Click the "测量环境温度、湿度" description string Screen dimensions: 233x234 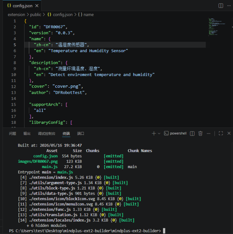click(78, 69)
